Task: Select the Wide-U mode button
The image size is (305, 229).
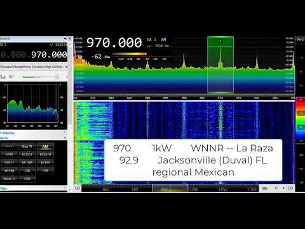Action: coord(9,179)
